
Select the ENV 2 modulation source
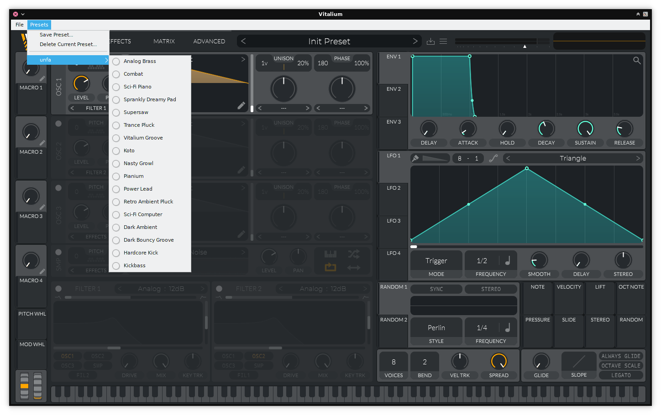(393, 100)
